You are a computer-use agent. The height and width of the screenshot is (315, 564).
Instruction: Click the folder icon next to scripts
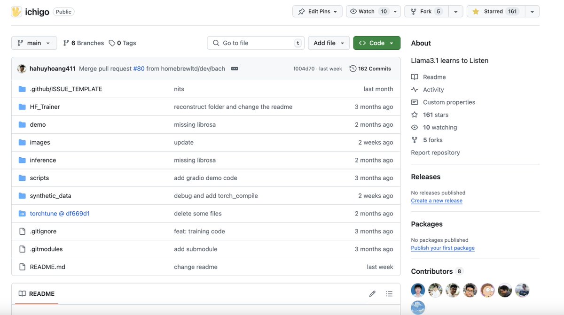(22, 178)
